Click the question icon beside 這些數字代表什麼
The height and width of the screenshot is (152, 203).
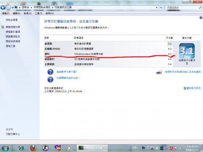coord(50,72)
